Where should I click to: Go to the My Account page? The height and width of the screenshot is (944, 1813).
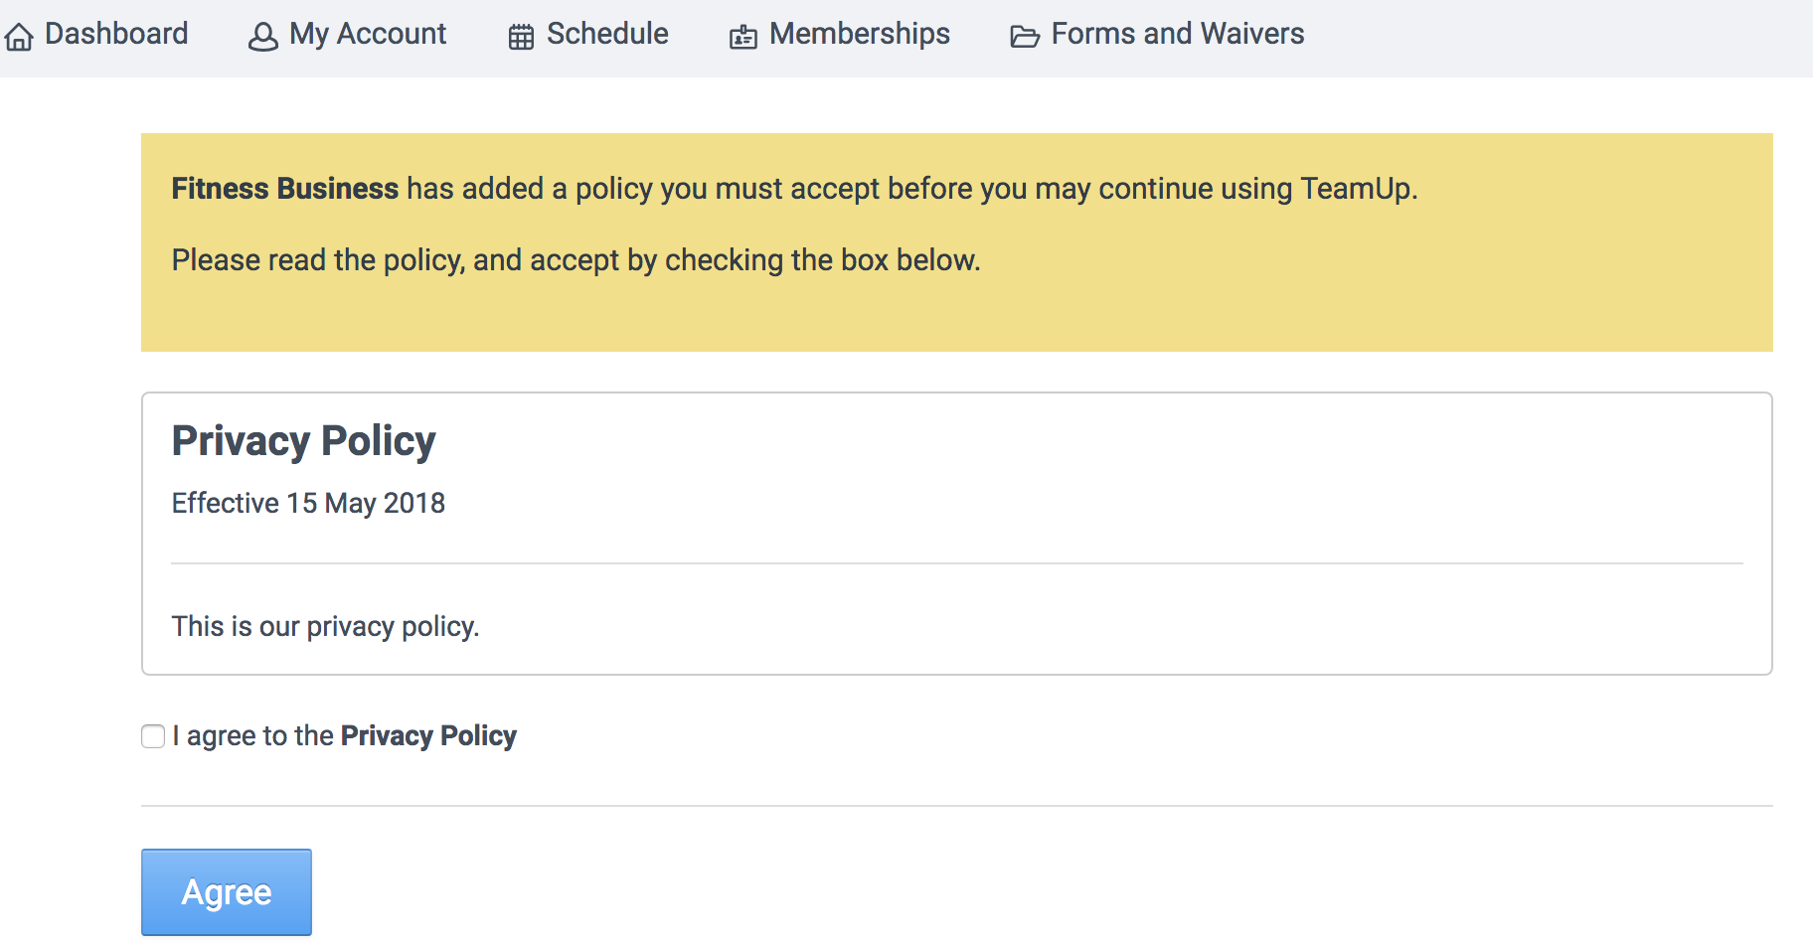click(x=367, y=34)
